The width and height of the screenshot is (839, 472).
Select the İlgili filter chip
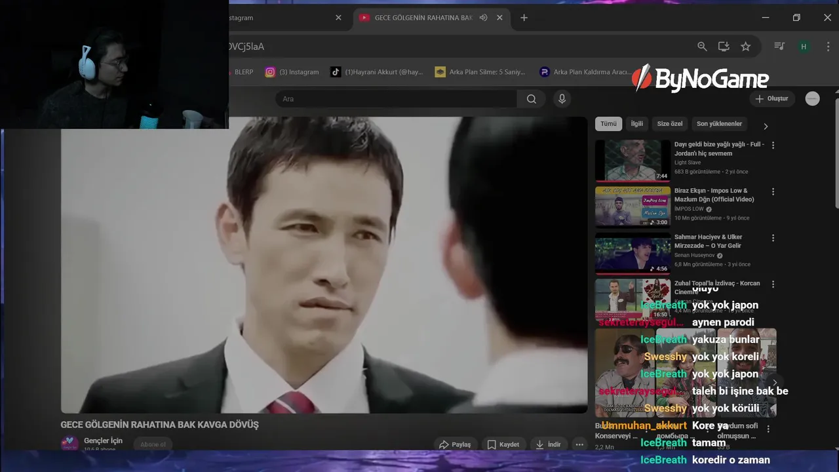(x=636, y=124)
